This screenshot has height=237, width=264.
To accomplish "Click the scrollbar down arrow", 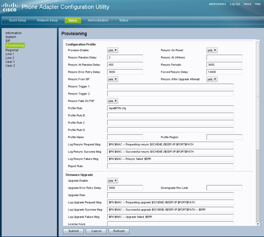I will click(x=258, y=224).
